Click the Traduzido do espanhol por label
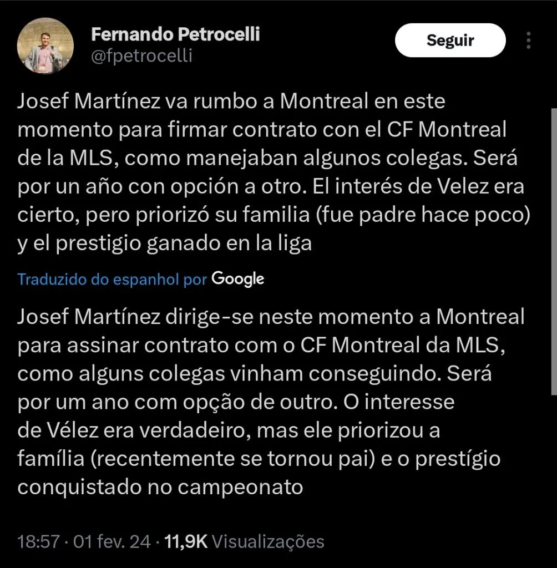The height and width of the screenshot is (568, 557). pyautogui.click(x=112, y=278)
